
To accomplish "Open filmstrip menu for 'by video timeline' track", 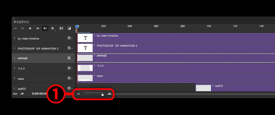I will 70,38.
